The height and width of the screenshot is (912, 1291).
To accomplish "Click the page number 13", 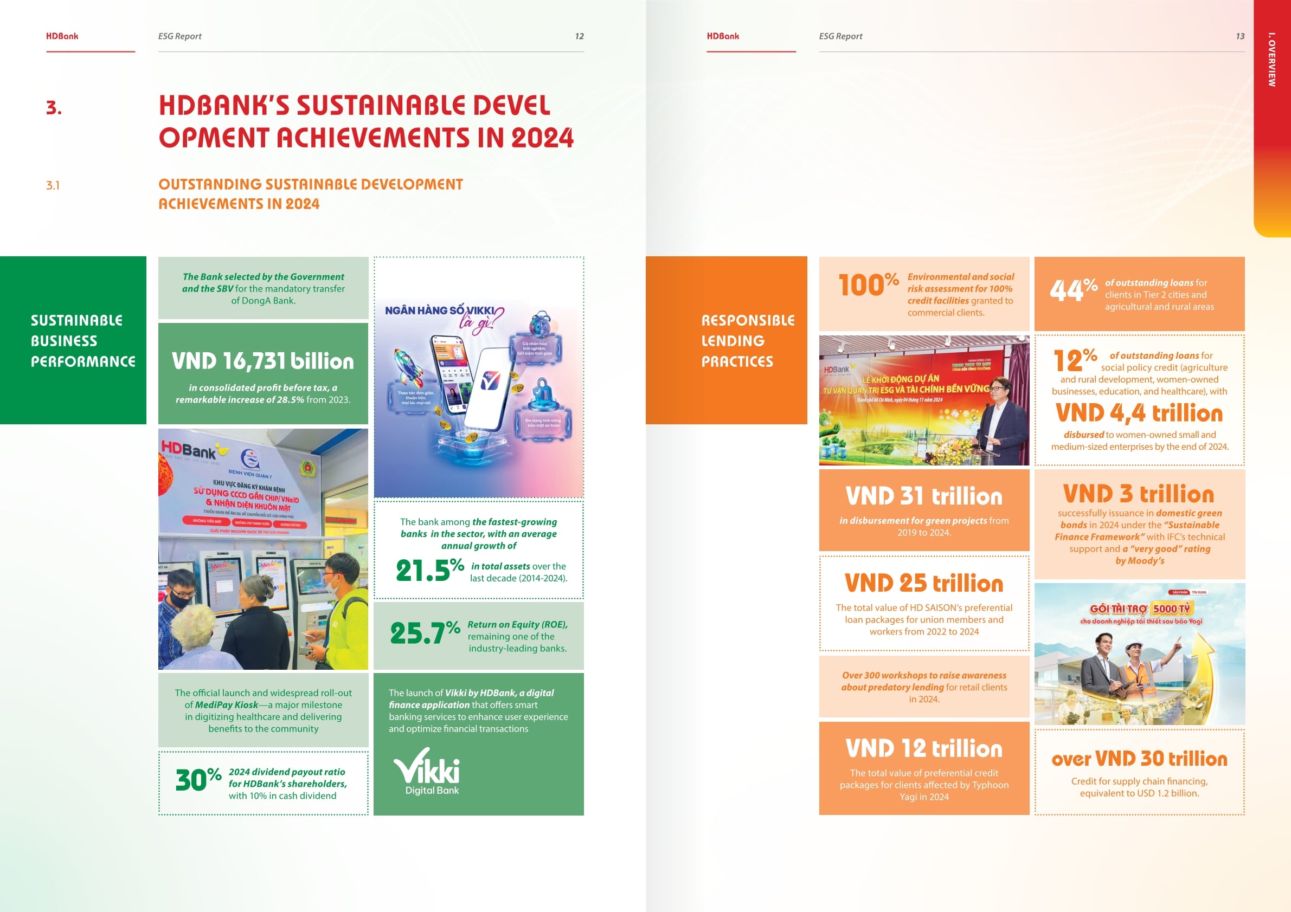I will [x=1240, y=36].
